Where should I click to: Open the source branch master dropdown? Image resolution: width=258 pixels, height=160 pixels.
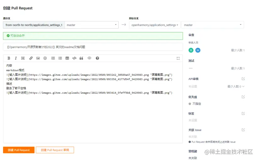pos(92,25)
